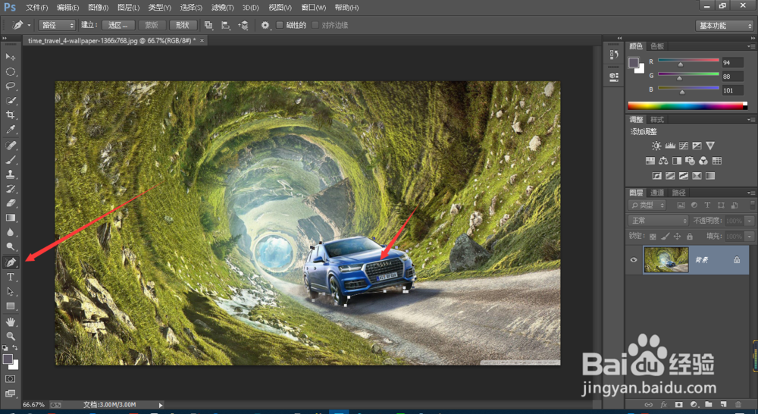This screenshot has height=414, width=758.
Task: Click the trash icon to delete layer
Action: (x=738, y=405)
